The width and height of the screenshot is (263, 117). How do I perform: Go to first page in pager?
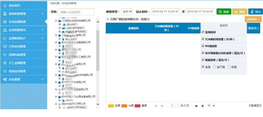click(x=156, y=106)
